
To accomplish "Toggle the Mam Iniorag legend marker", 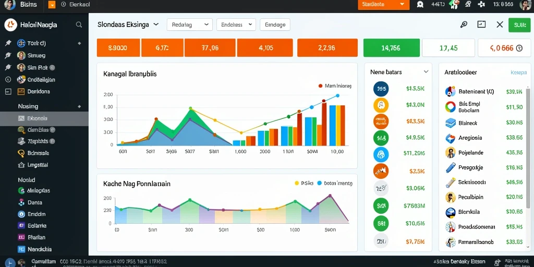I will coord(320,86).
